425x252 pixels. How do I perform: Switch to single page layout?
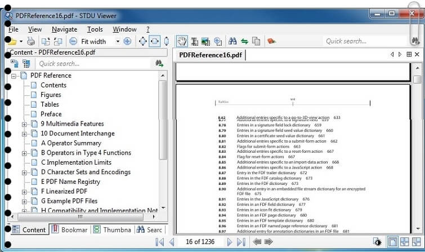[x=392, y=242]
